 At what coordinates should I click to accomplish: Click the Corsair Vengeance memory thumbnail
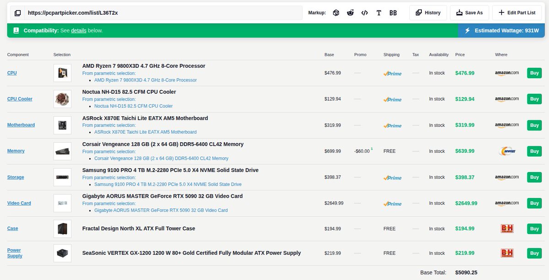coord(62,151)
